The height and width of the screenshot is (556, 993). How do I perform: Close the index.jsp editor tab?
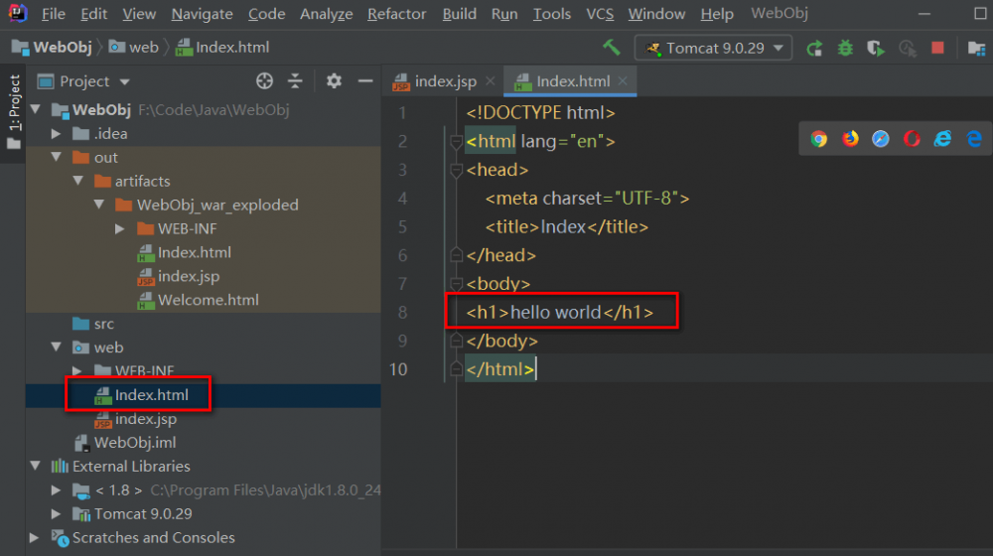[491, 81]
